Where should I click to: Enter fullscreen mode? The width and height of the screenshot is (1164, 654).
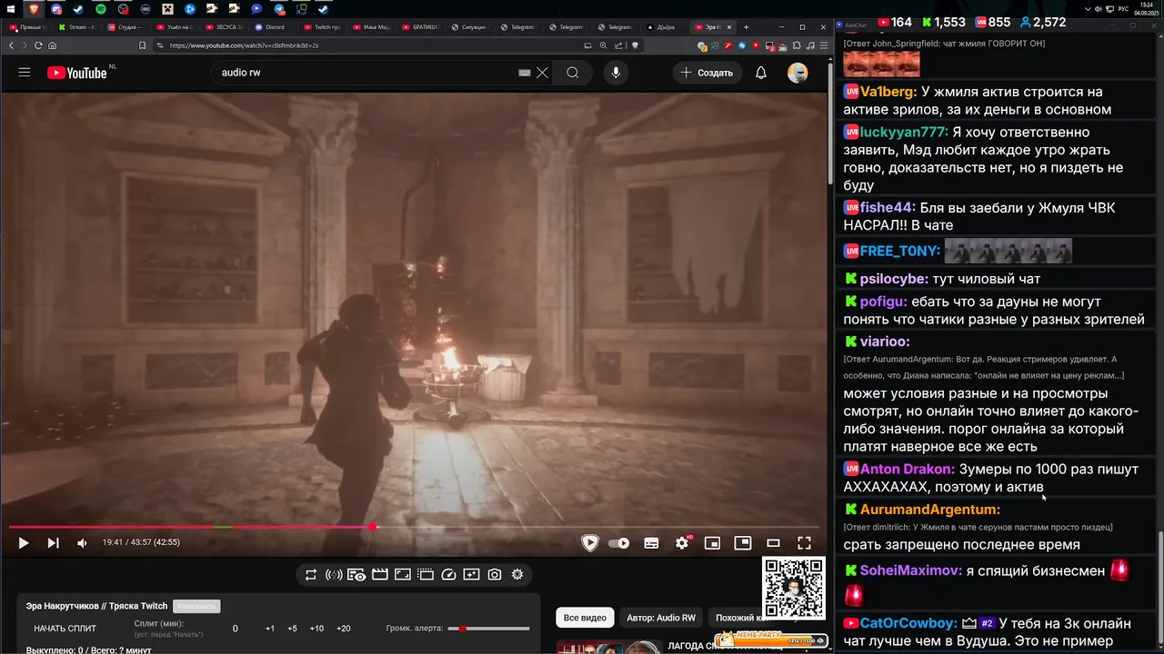tap(804, 543)
